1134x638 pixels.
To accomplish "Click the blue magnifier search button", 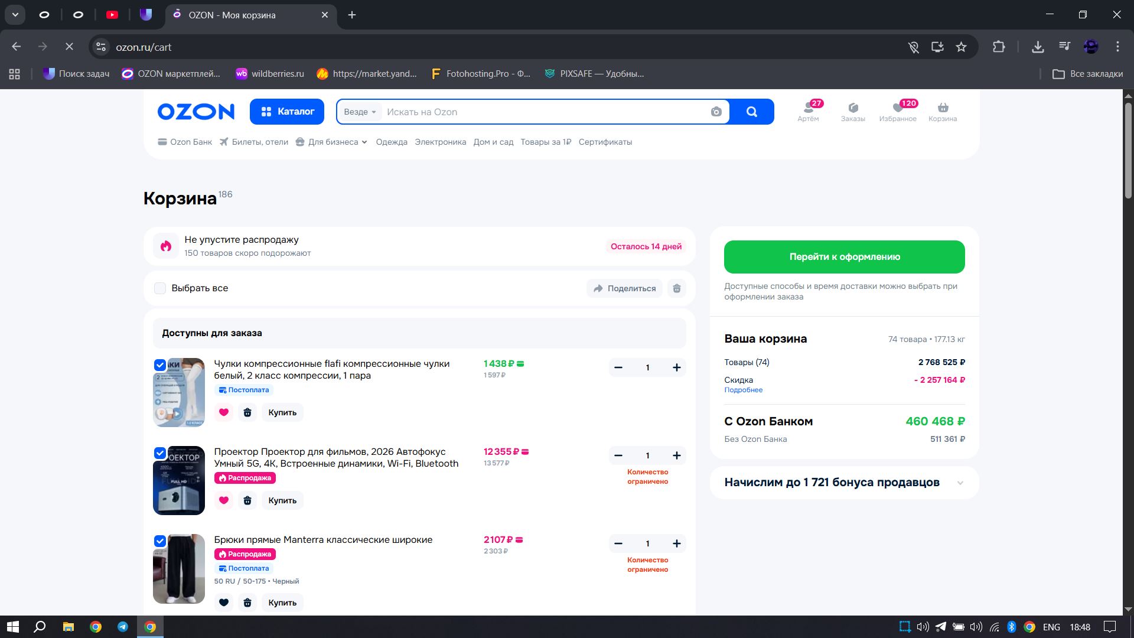I will (751, 112).
